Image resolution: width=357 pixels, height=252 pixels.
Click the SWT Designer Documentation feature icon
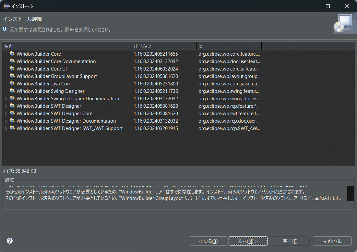pyautogui.click(x=12, y=121)
